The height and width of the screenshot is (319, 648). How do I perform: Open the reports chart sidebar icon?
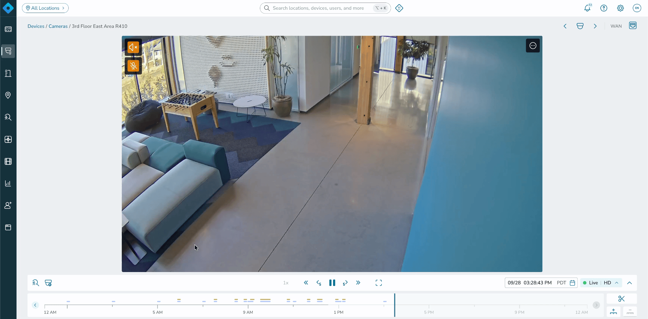tap(8, 183)
